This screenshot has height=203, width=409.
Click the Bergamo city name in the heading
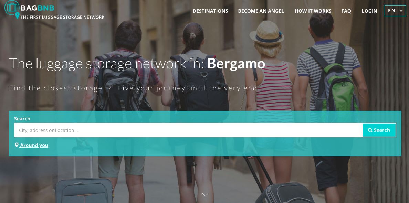(x=236, y=63)
